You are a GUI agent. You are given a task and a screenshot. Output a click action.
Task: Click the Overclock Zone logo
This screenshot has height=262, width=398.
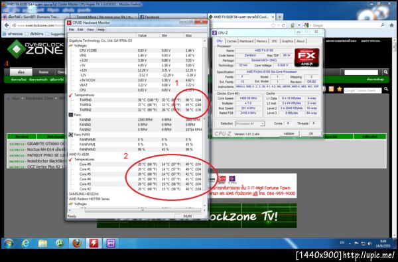[x=35, y=48]
